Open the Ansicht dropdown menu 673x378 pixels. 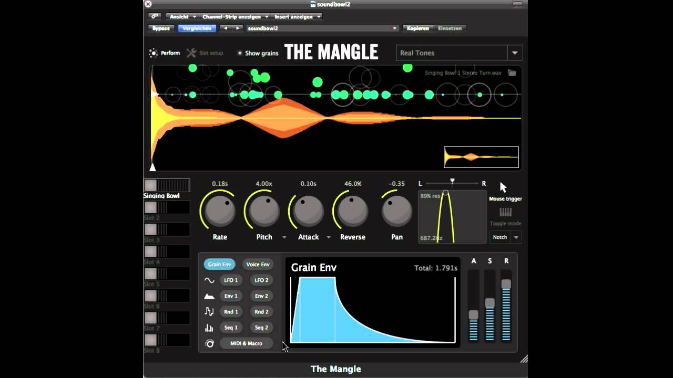(x=182, y=17)
